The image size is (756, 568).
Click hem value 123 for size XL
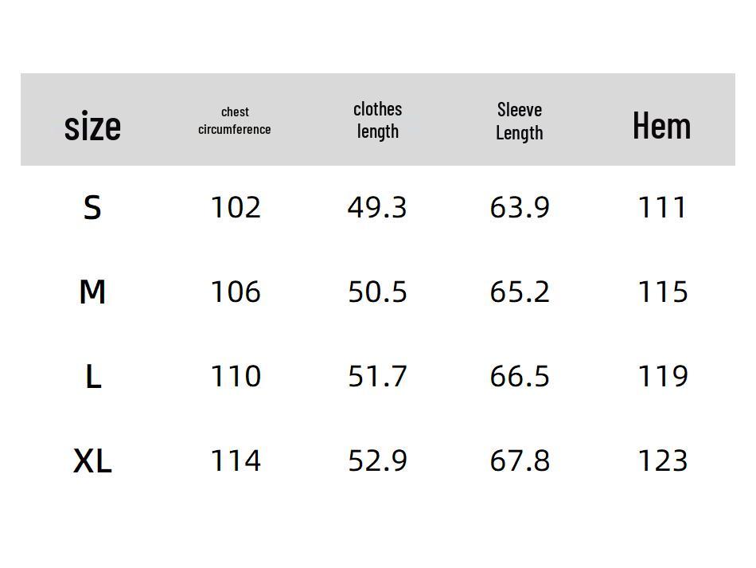click(x=662, y=461)
